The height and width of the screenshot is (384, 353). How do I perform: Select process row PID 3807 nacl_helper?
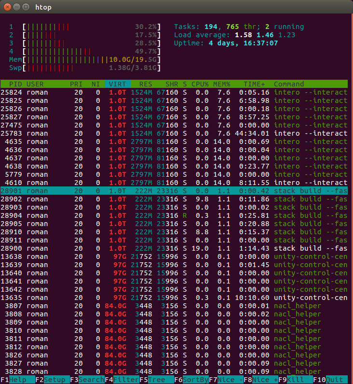coord(174,306)
